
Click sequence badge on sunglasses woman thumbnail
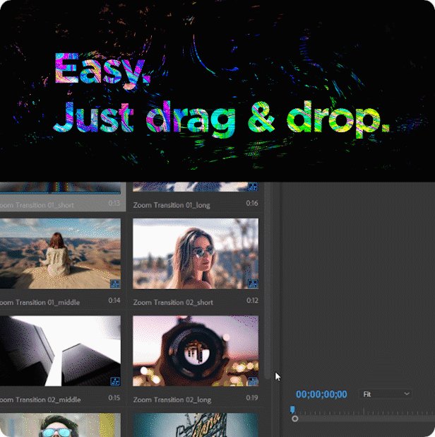[x=252, y=284]
